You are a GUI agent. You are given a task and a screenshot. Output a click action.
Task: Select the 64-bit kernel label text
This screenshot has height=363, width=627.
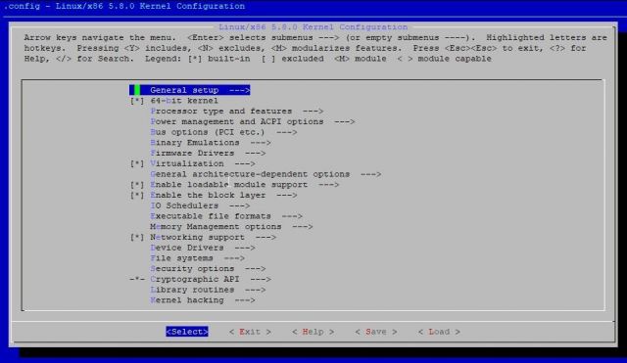point(184,101)
